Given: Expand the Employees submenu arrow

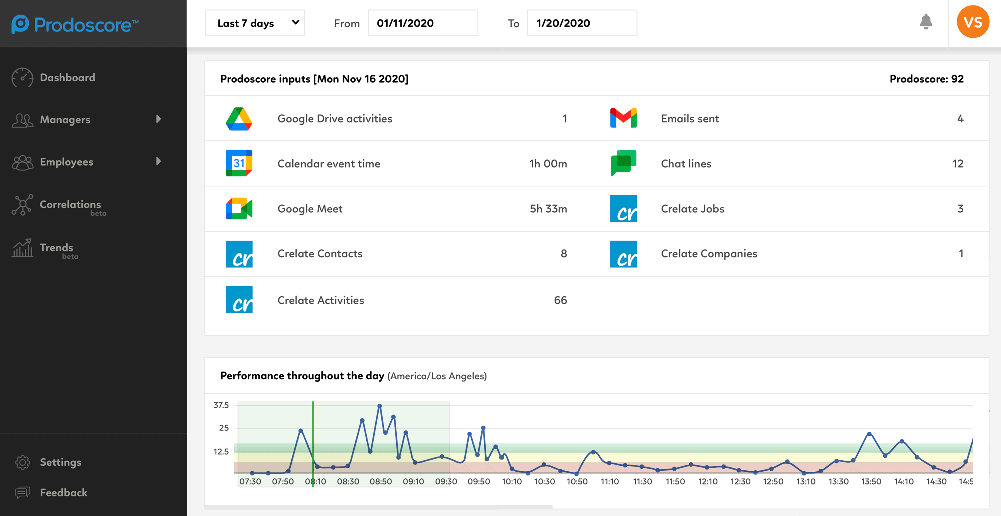Looking at the screenshot, I should pos(158,161).
